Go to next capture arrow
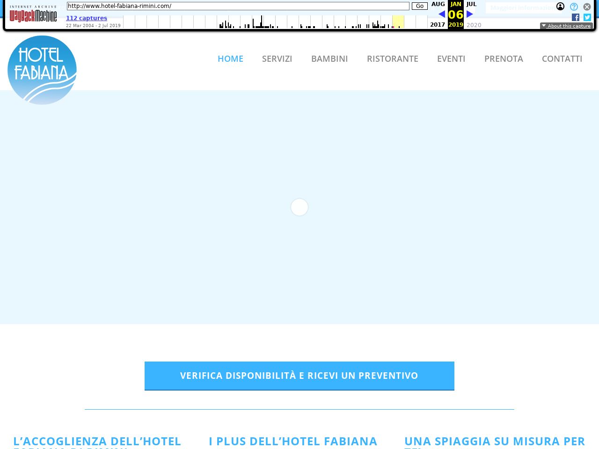 point(470,14)
